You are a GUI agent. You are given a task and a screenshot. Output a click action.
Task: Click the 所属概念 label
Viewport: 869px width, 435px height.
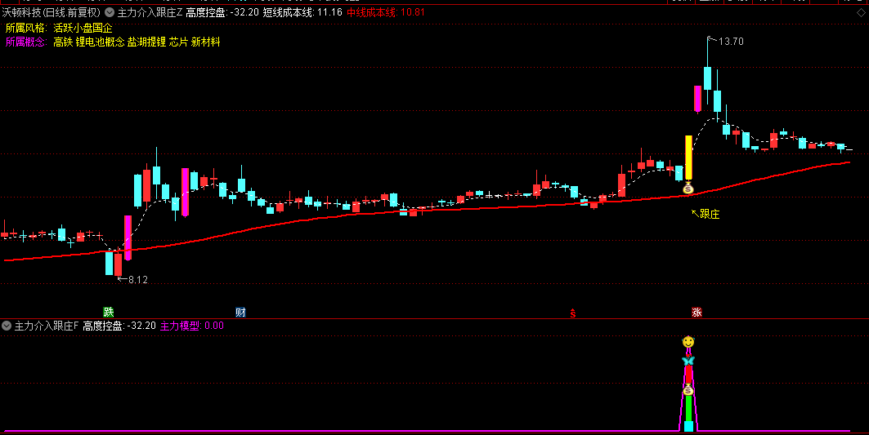[26, 42]
